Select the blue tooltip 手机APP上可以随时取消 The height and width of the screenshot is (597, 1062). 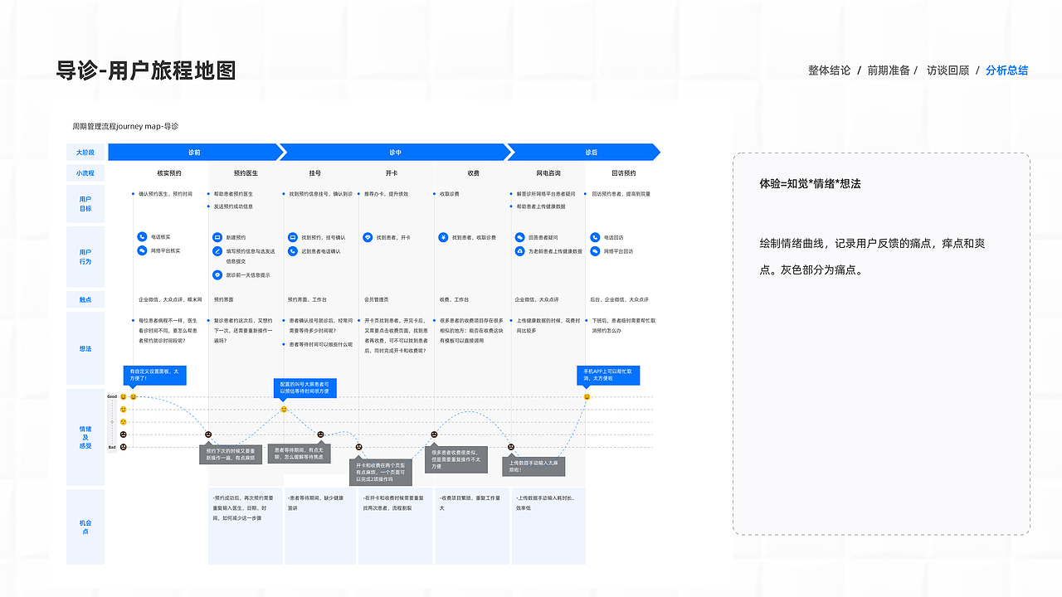pyautogui.click(x=608, y=375)
